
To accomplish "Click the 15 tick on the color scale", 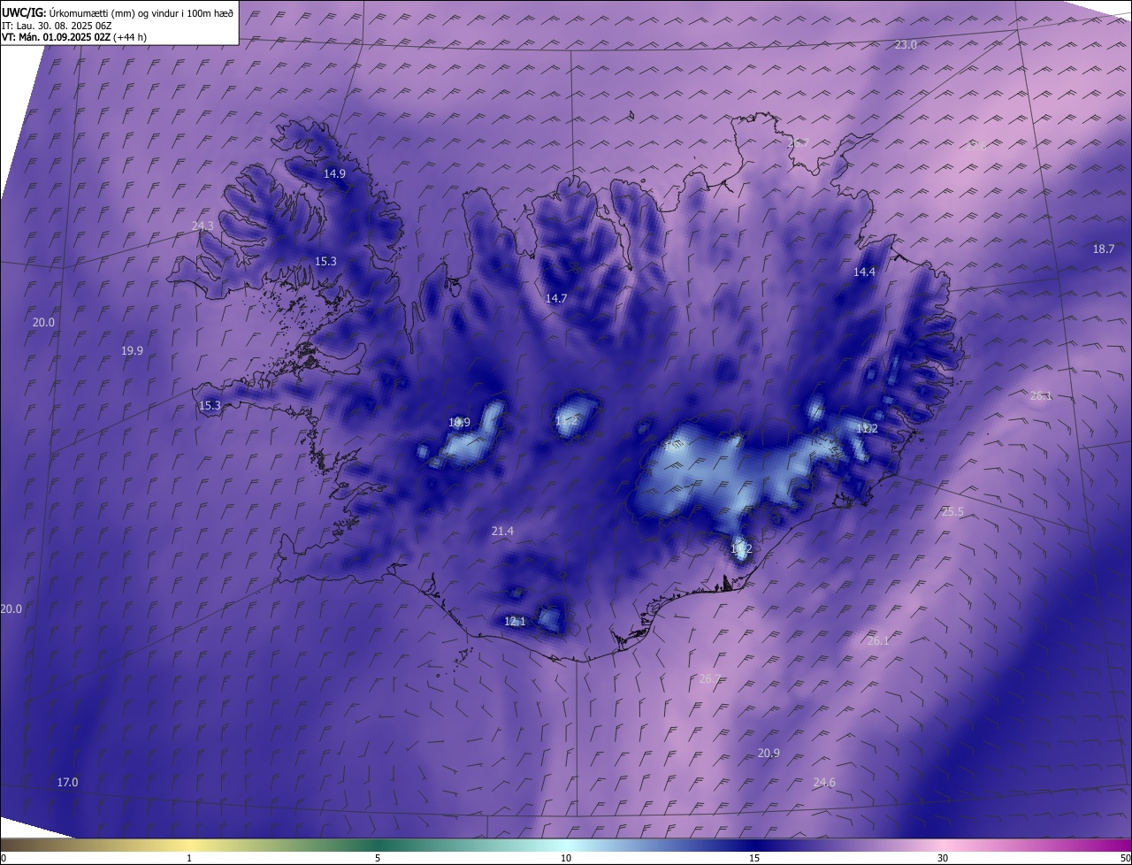I will tap(754, 859).
